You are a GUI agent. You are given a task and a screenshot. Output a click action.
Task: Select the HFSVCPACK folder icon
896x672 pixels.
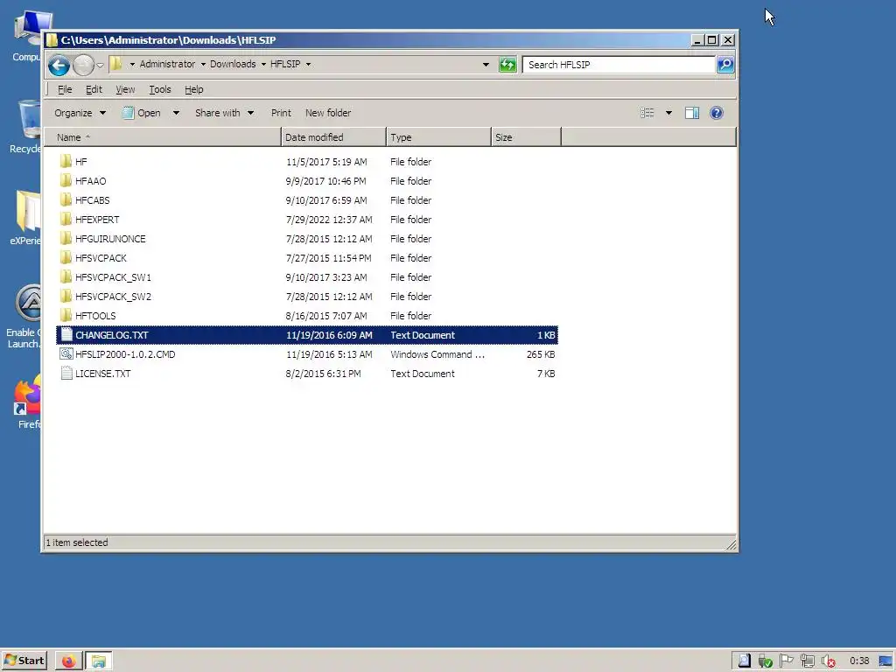pyautogui.click(x=66, y=258)
